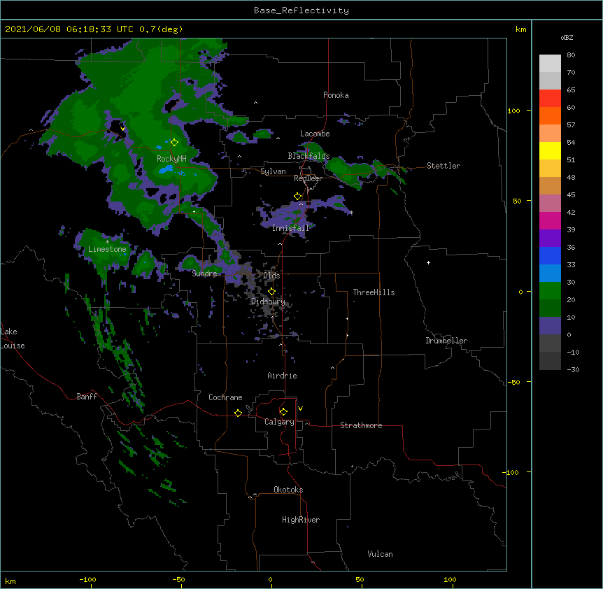This screenshot has width=603, height=589.
Task: Pick the magenta swatch in dBZ legend
Action: 550,220
